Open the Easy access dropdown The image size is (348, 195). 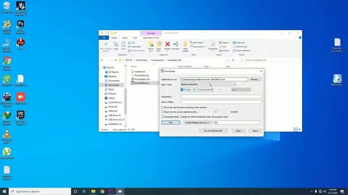(x=198, y=47)
